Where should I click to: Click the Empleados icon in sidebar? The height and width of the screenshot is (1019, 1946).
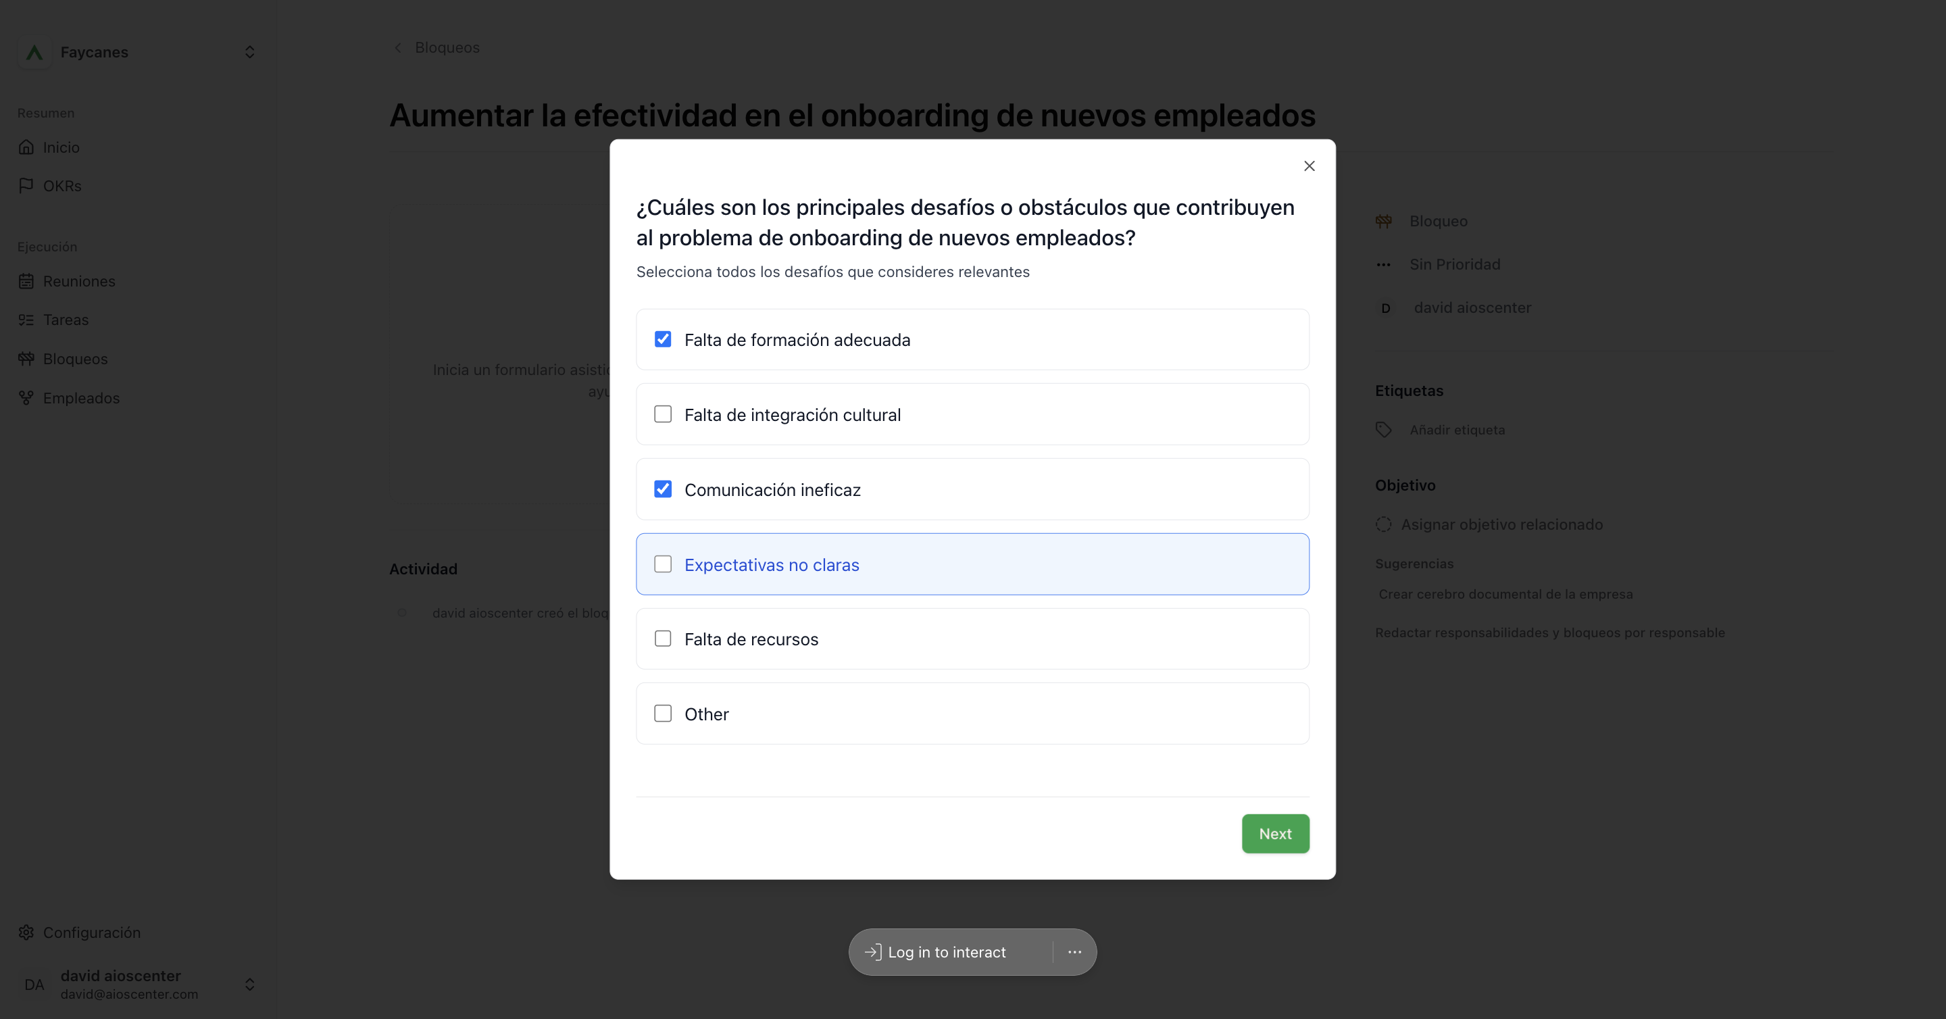tap(26, 398)
